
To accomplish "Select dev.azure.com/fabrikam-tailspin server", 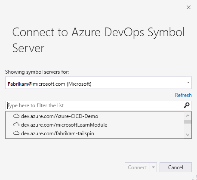I will coord(58,133).
